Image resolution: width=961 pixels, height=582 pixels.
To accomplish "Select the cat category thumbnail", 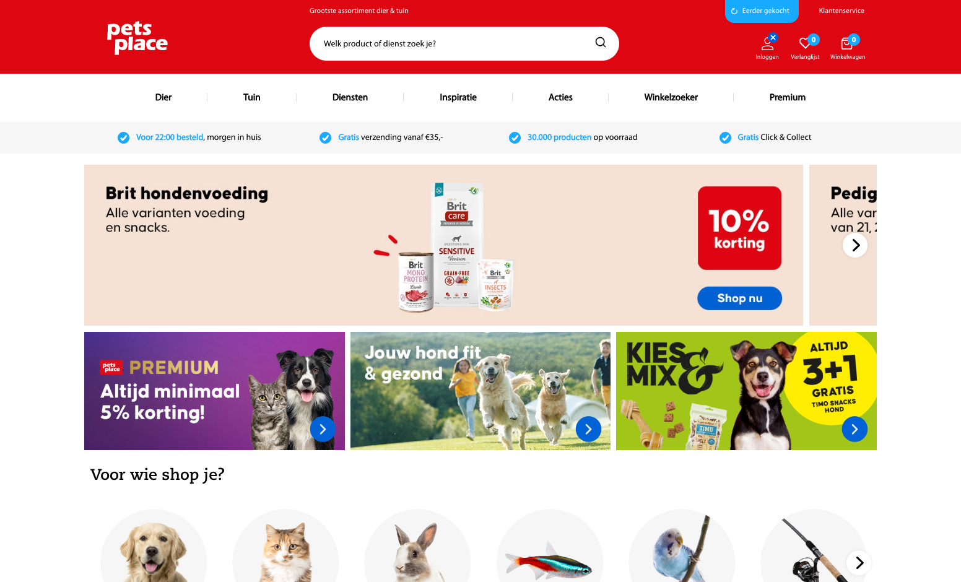I will click(x=285, y=545).
